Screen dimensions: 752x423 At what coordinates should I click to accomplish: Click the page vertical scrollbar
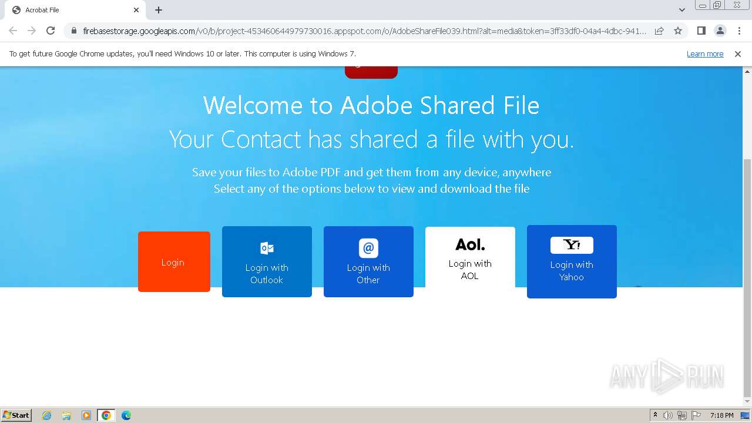(747, 278)
